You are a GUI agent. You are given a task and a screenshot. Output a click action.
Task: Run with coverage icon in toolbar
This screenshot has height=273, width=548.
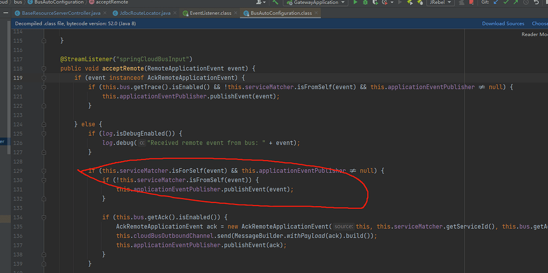376,3
